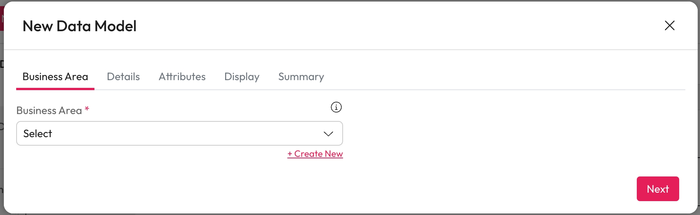Click the Select placeholder text
700x215 pixels.
point(38,134)
